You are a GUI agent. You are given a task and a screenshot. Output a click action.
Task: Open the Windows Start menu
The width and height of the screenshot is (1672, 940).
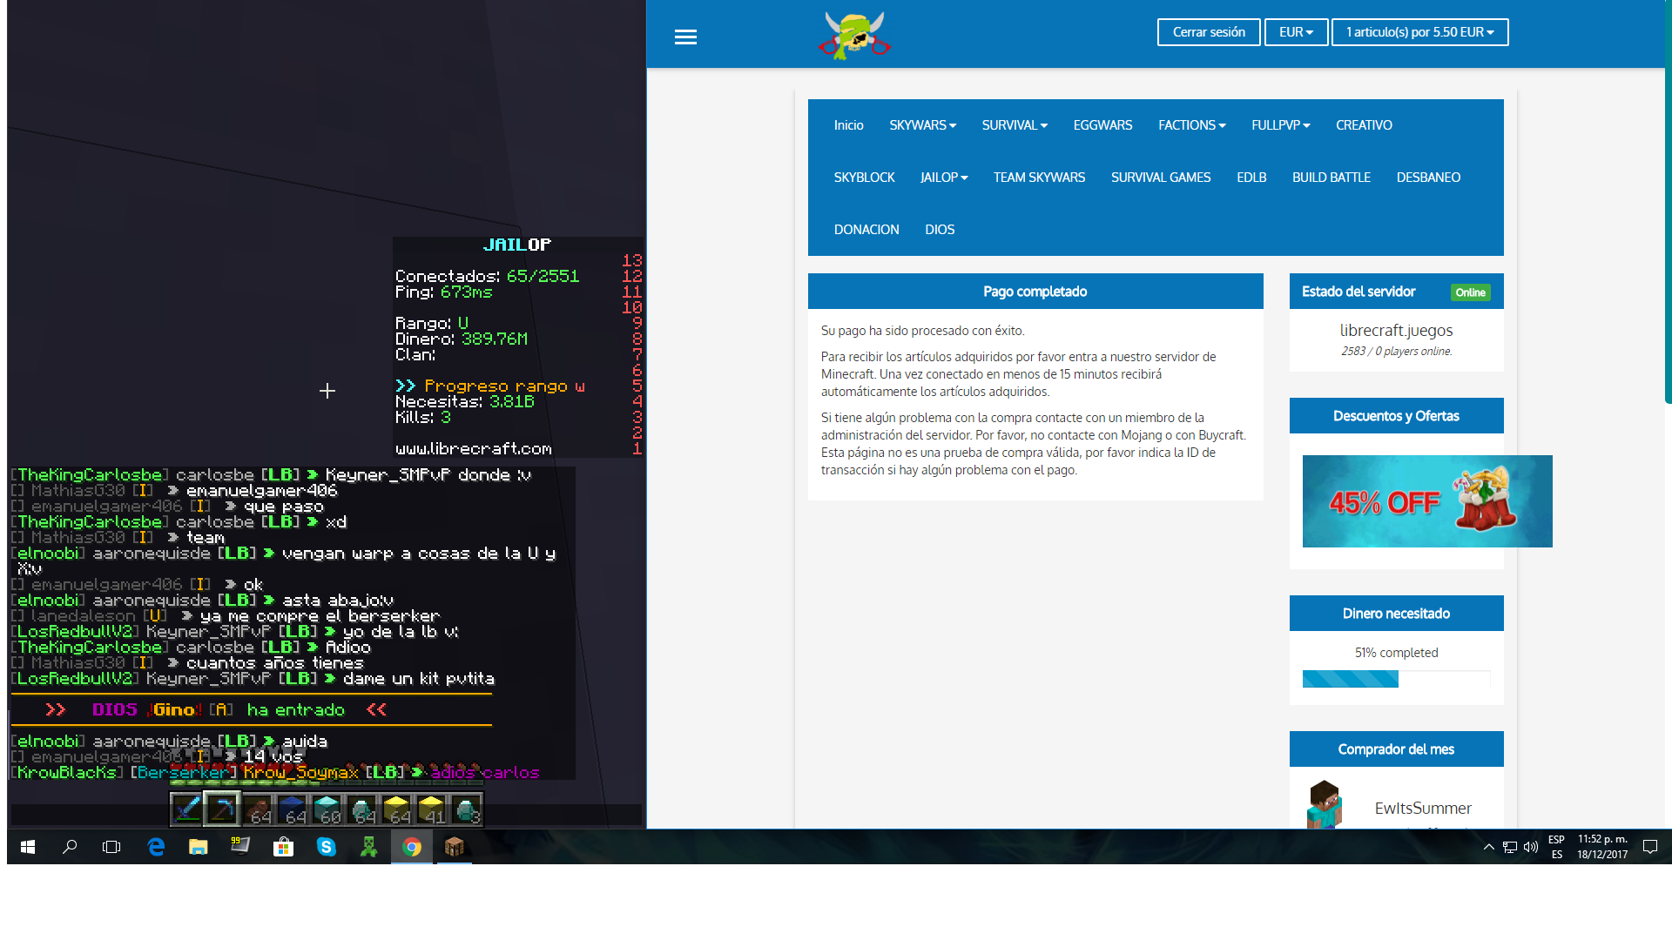click(28, 847)
